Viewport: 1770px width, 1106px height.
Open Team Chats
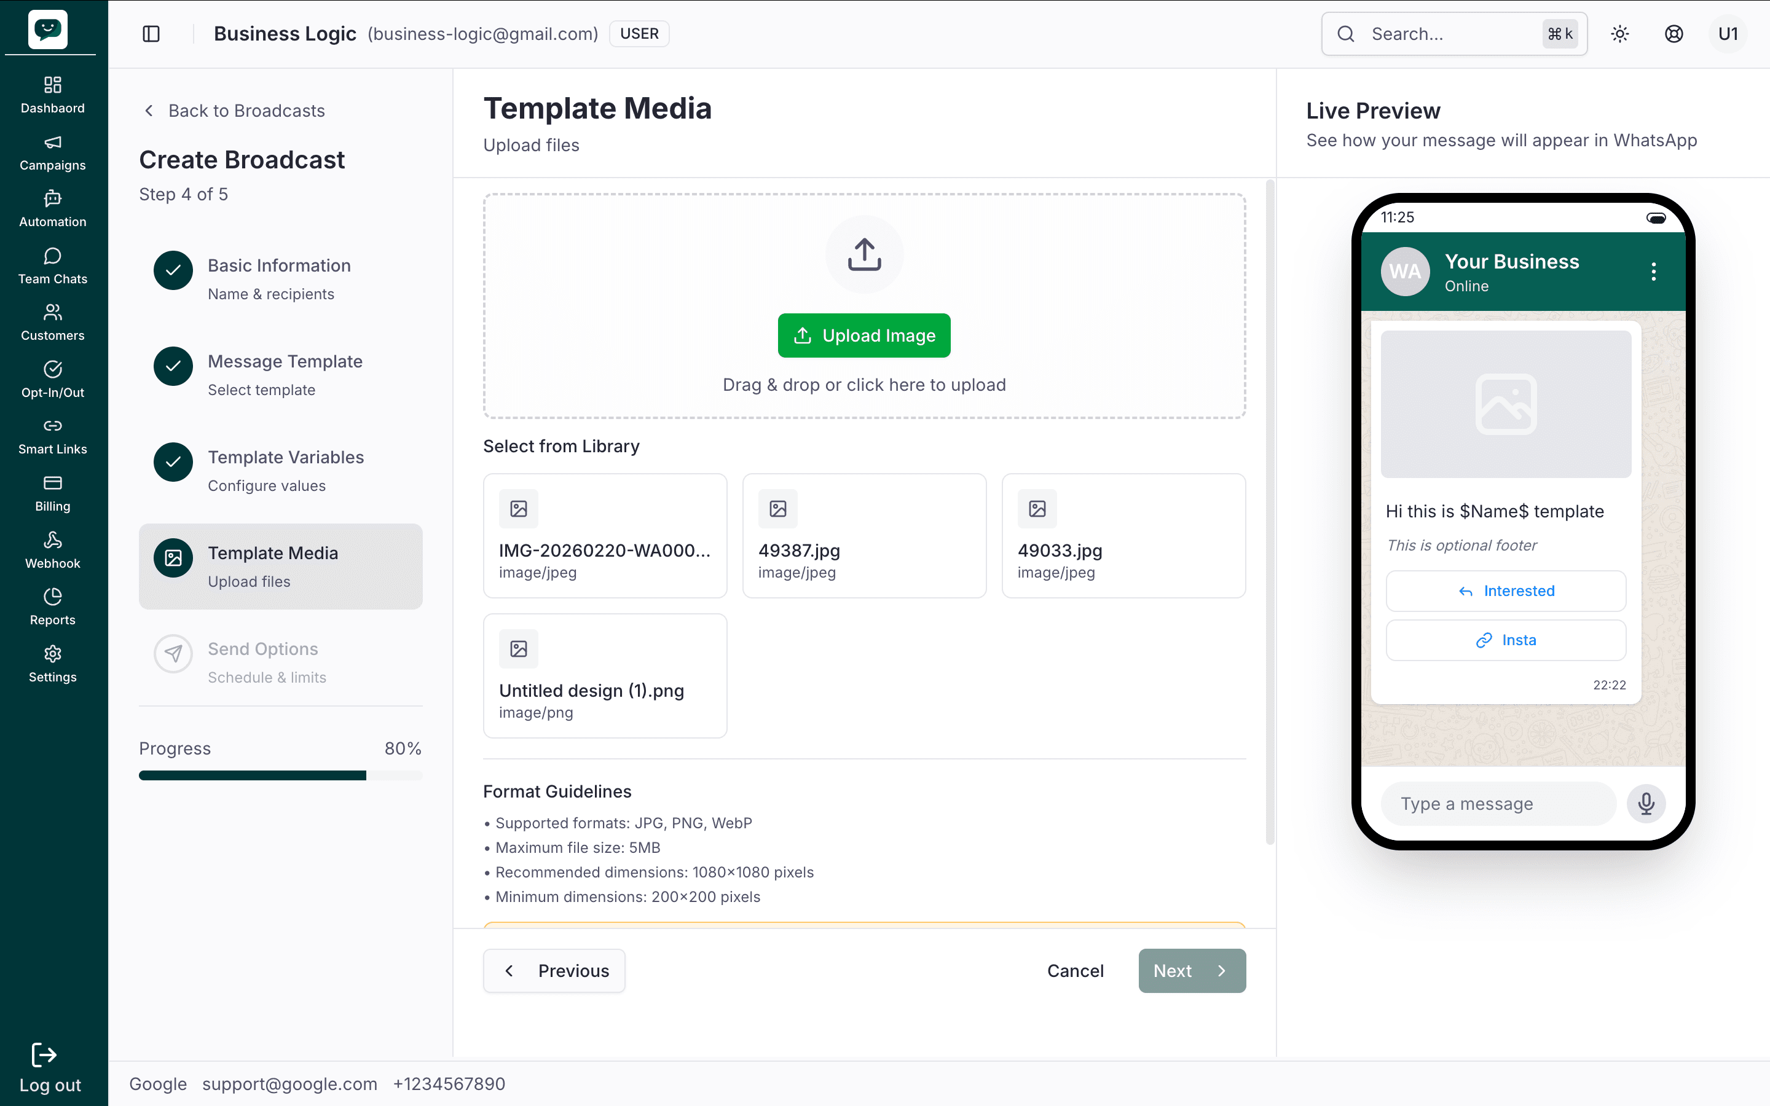(53, 266)
